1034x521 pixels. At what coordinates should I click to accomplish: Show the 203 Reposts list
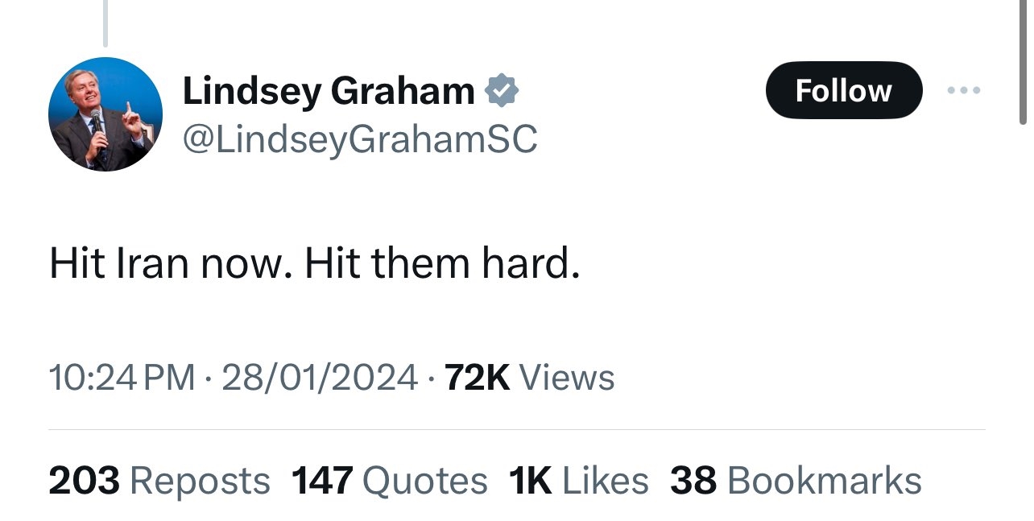click(x=159, y=481)
